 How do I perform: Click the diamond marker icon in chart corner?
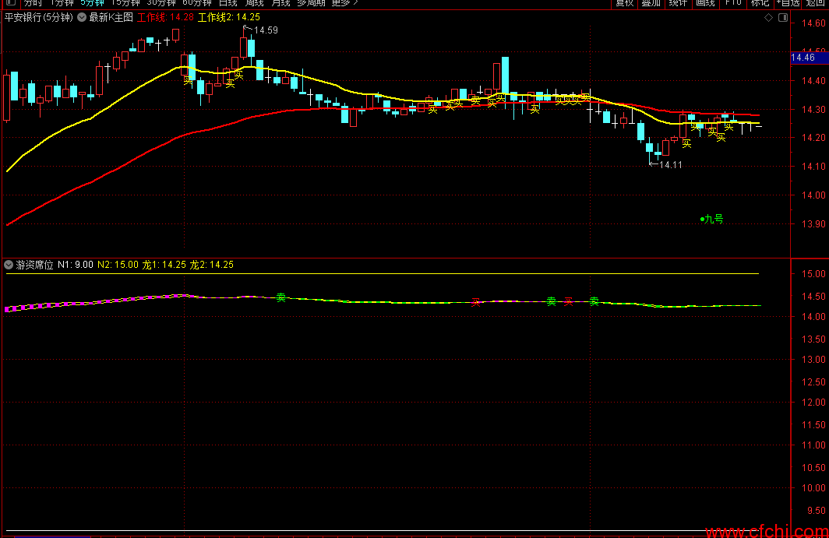(768, 18)
